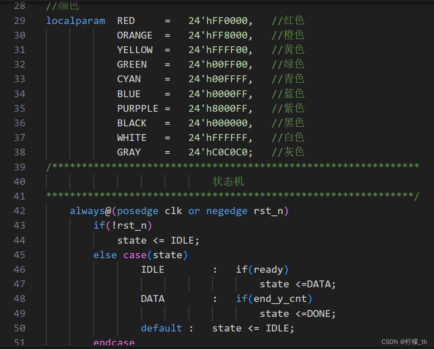Click the CSDN @柠檬_tb watermark link
The height and width of the screenshot is (349, 434).
click(x=404, y=342)
